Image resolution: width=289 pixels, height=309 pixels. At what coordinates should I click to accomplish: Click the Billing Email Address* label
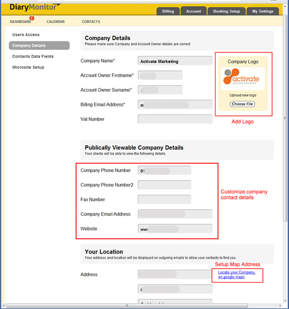point(103,105)
